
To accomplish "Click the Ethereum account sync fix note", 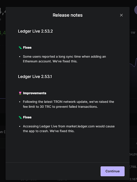I will pyautogui.click(x=64, y=59).
